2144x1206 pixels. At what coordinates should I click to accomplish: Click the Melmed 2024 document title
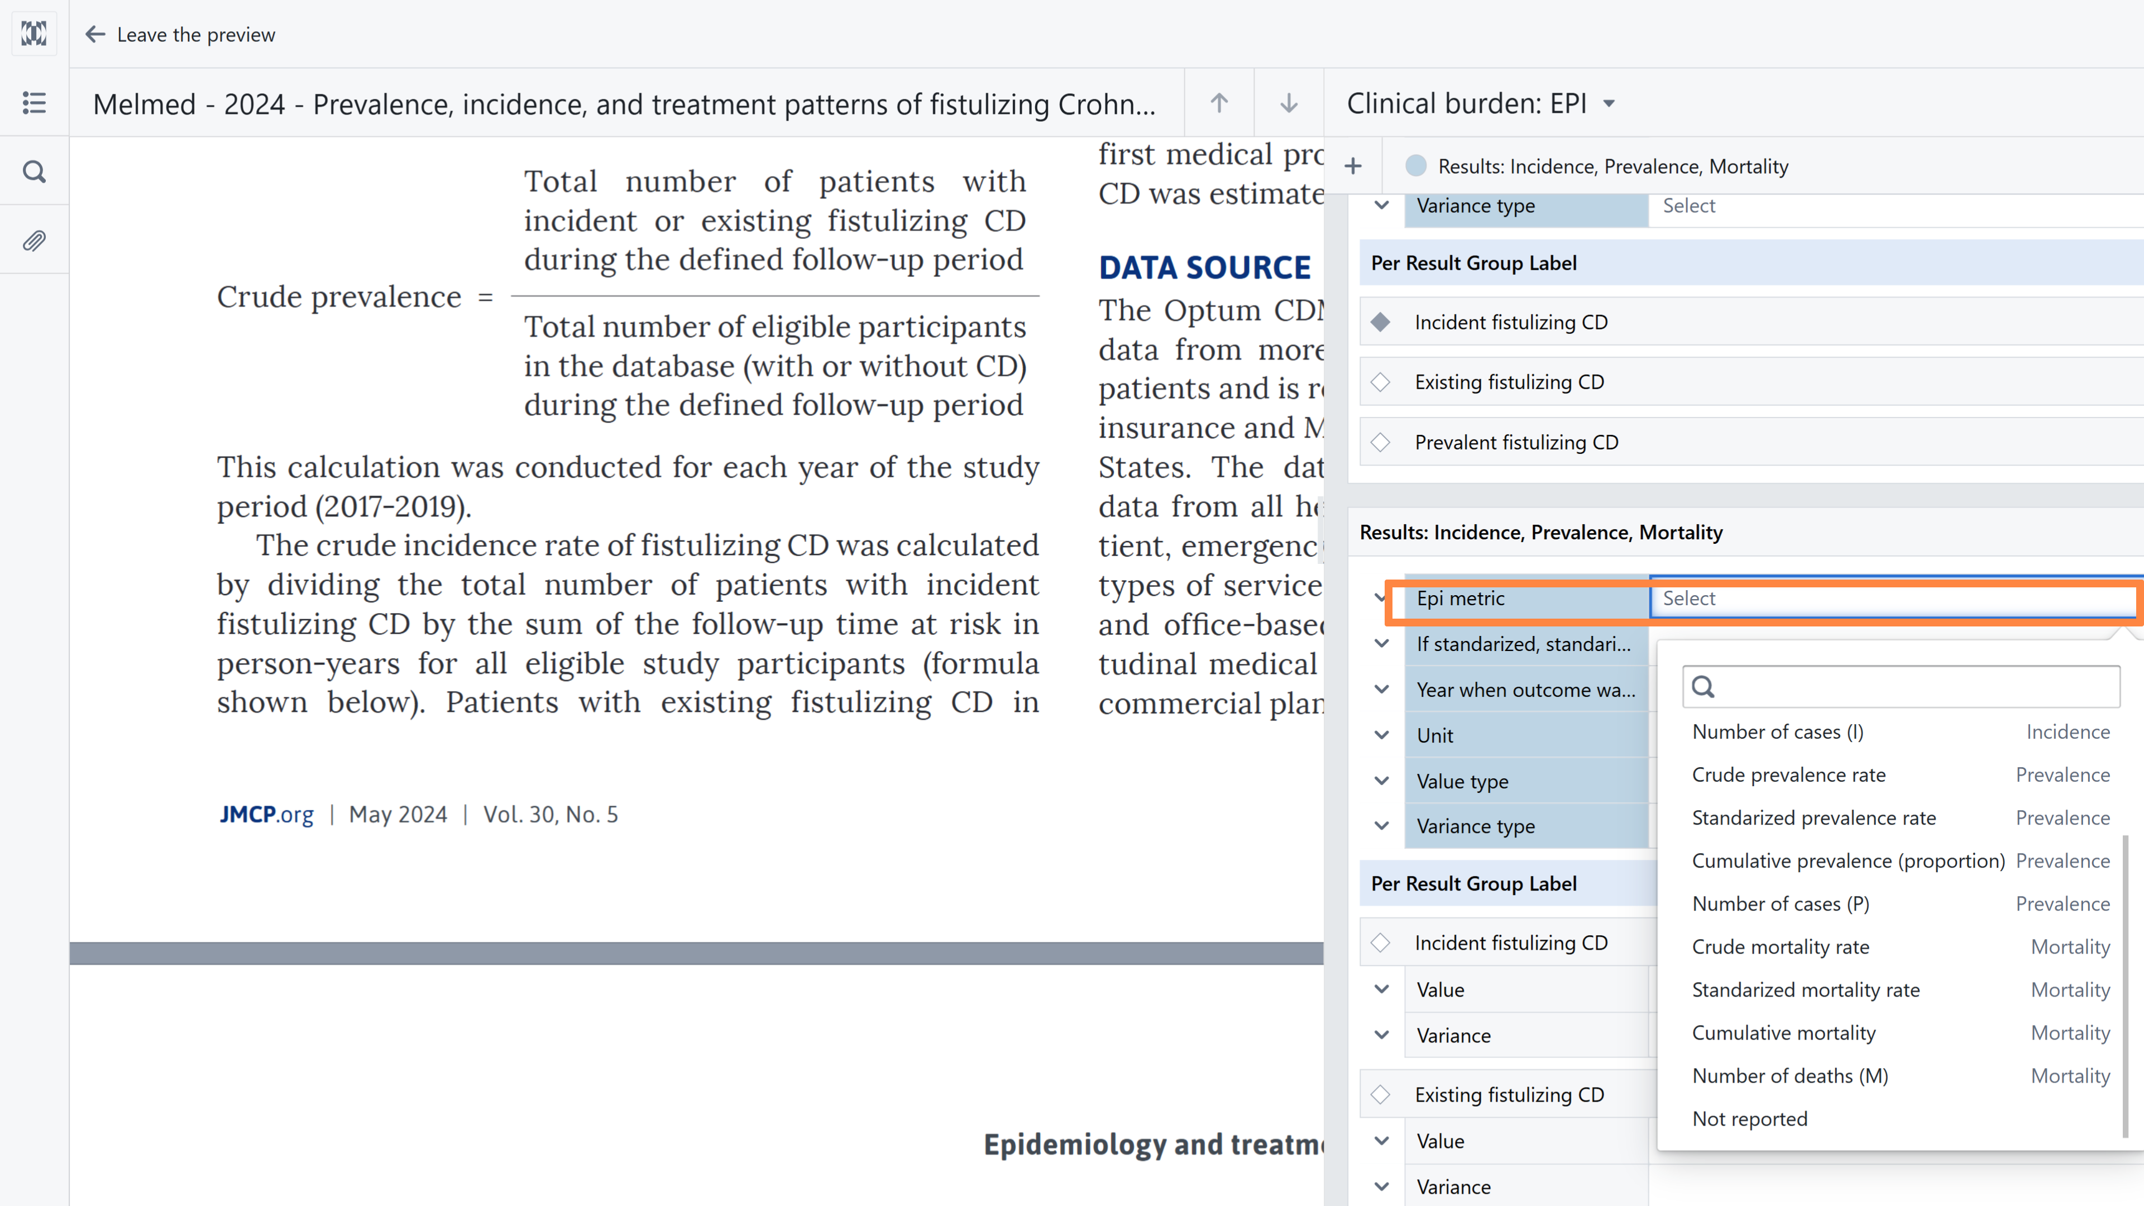point(624,104)
